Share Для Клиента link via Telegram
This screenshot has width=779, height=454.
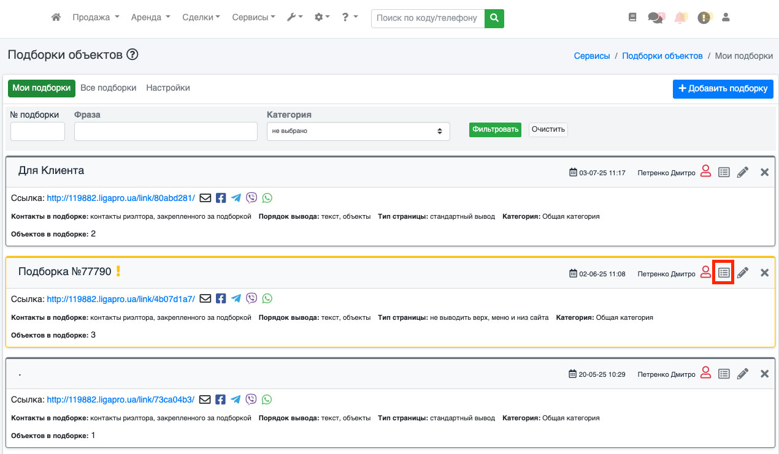click(x=236, y=198)
